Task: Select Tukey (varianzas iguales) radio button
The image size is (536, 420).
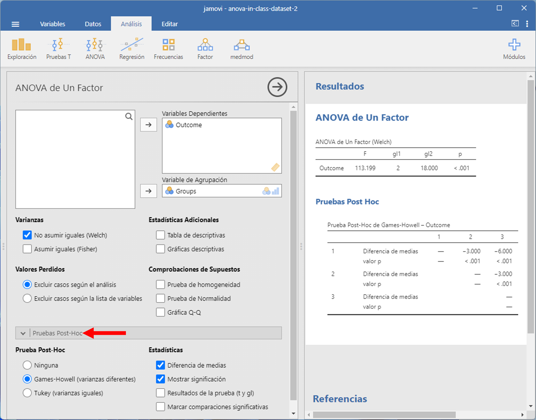Action: click(27, 393)
